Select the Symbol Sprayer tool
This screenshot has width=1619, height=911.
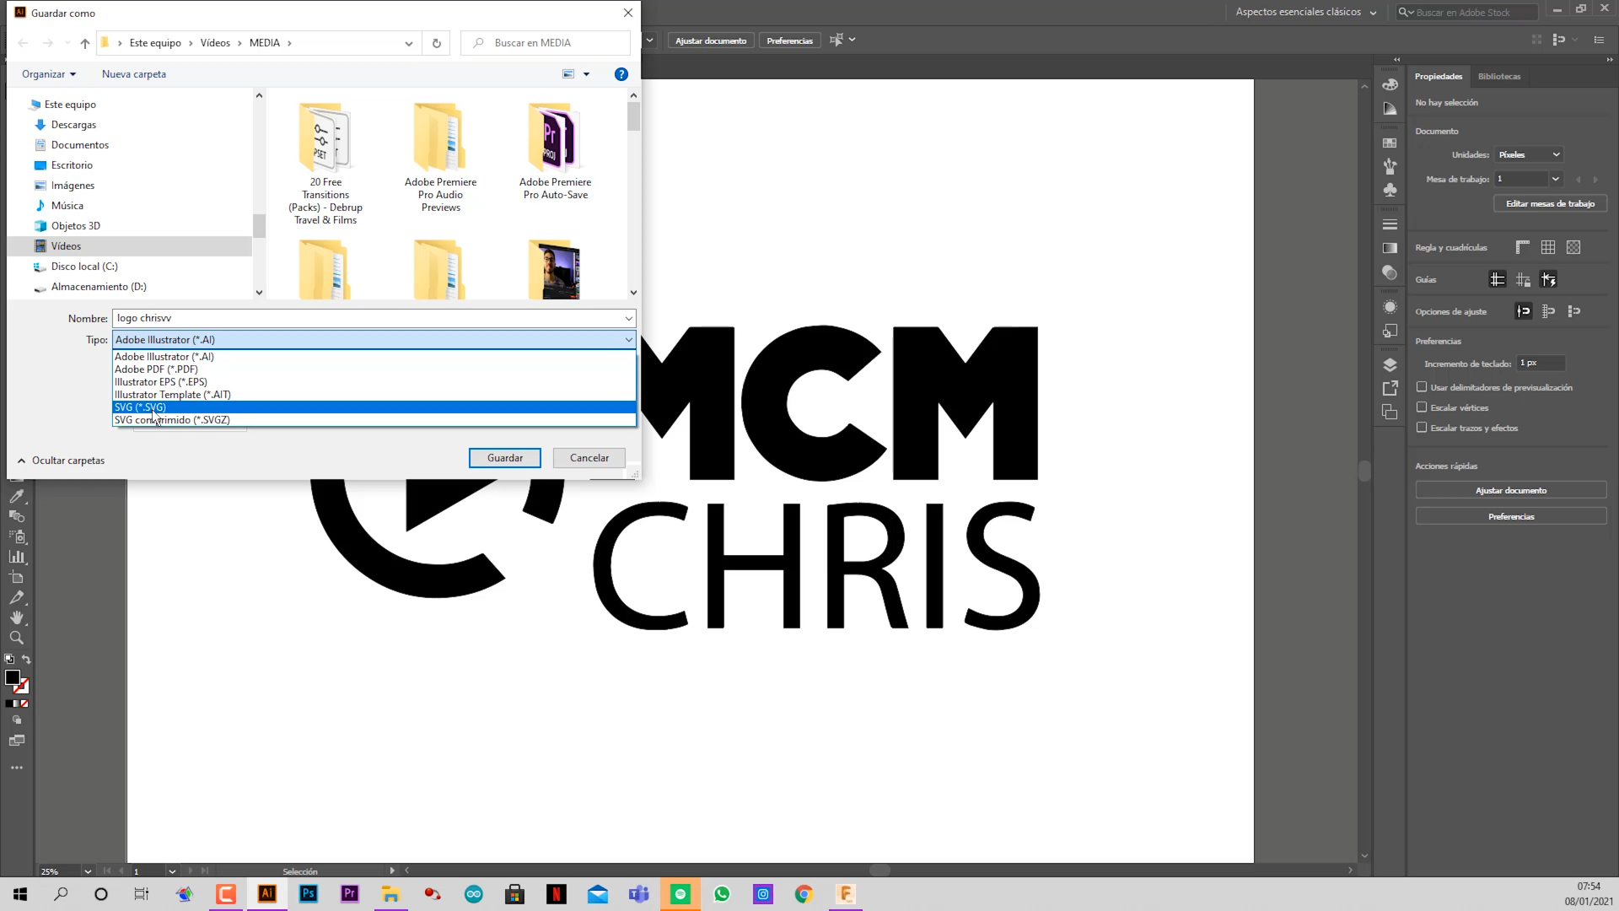(x=16, y=536)
